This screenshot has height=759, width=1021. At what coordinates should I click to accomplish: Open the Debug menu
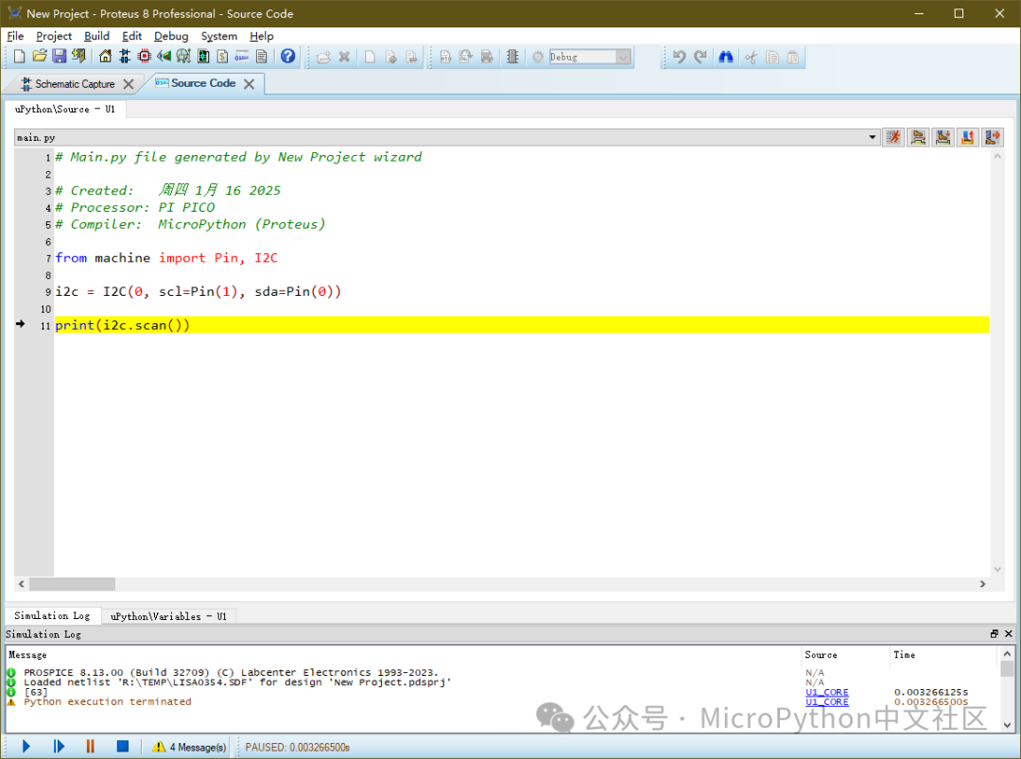point(171,36)
